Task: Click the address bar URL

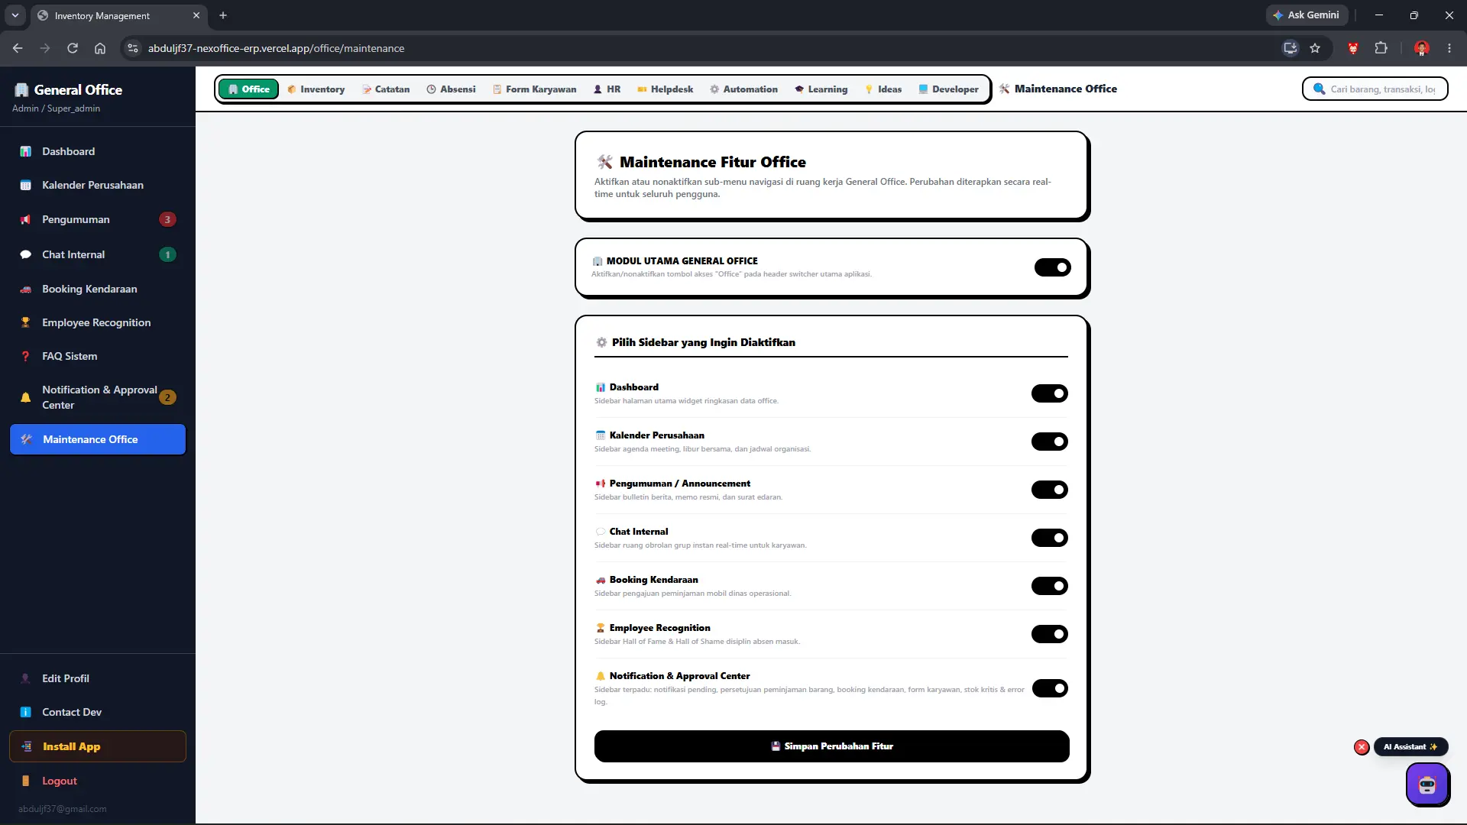Action: (276, 48)
